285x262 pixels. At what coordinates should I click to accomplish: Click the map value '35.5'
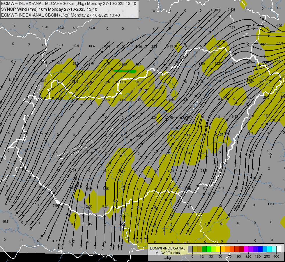(218, 63)
